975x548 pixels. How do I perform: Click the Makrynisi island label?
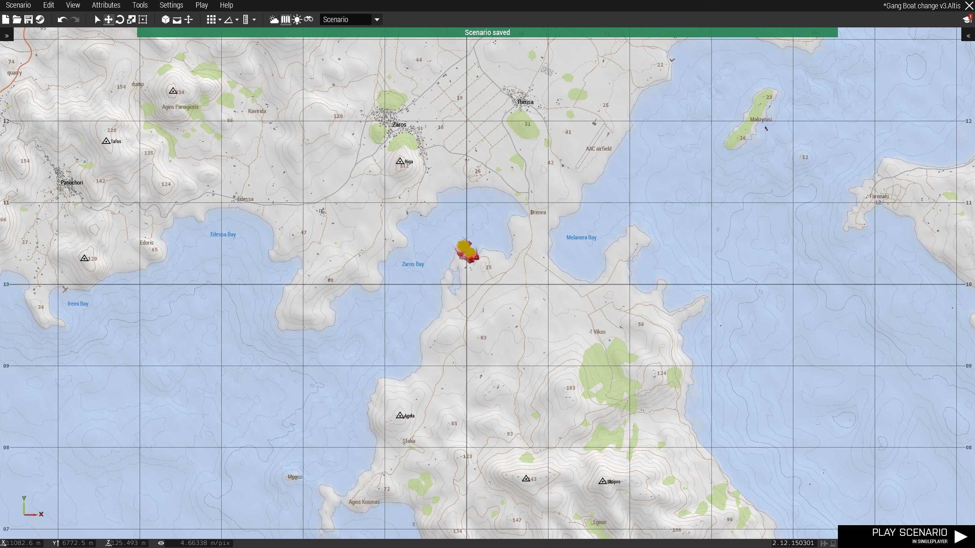click(x=761, y=119)
